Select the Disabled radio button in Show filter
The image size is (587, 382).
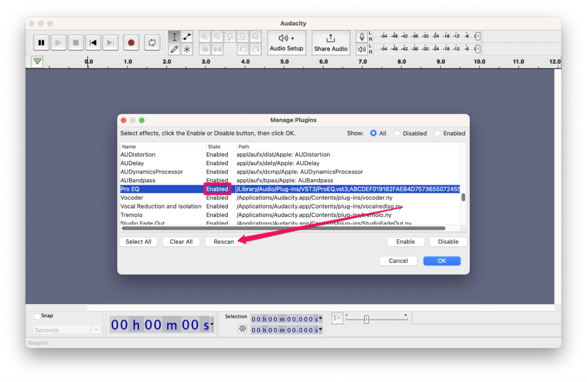click(398, 133)
